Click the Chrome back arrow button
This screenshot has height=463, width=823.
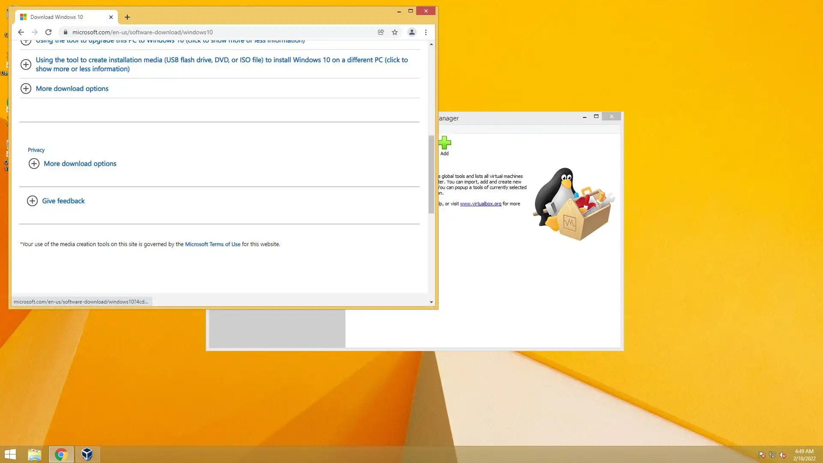(x=21, y=32)
